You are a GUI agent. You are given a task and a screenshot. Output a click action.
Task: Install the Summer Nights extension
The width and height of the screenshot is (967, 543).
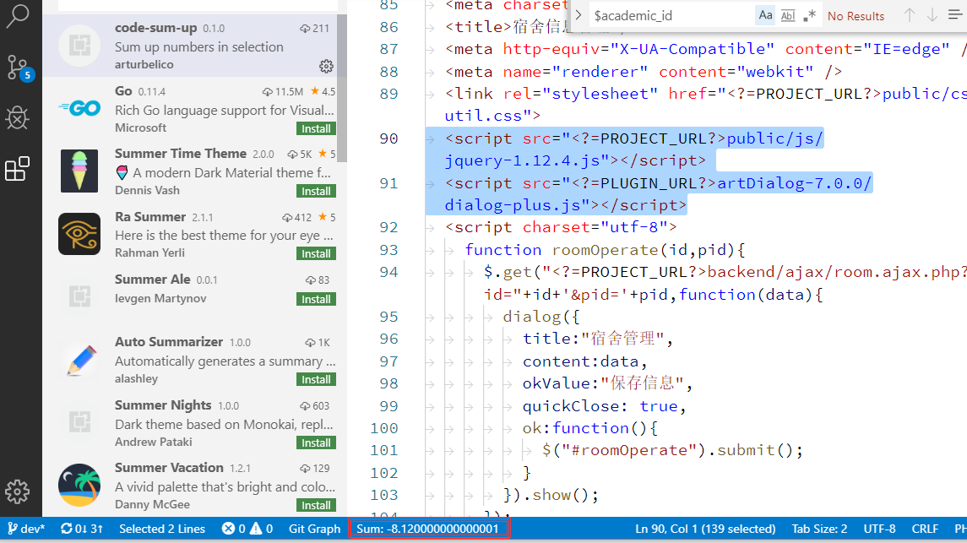point(317,443)
